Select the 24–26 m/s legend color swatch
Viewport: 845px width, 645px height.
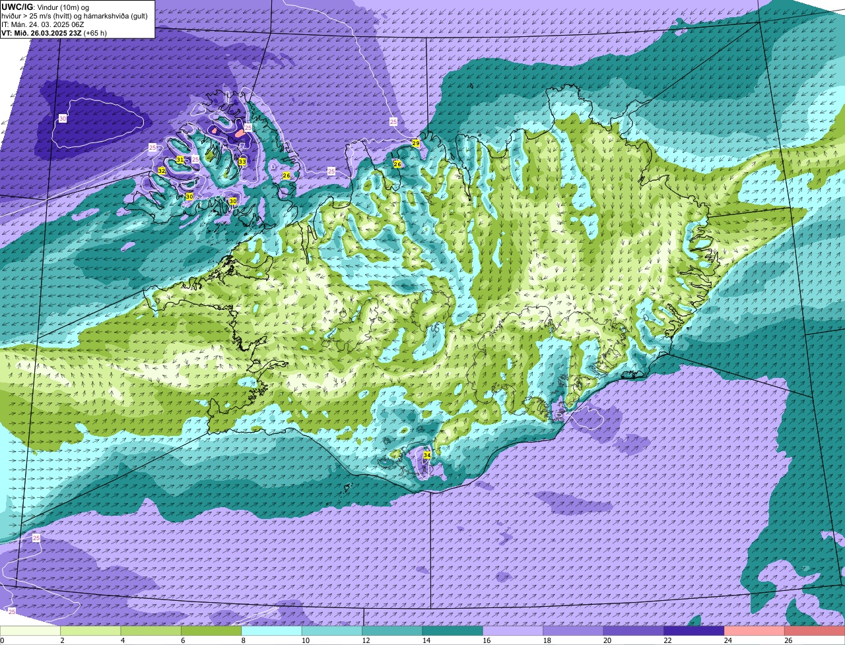click(x=755, y=630)
